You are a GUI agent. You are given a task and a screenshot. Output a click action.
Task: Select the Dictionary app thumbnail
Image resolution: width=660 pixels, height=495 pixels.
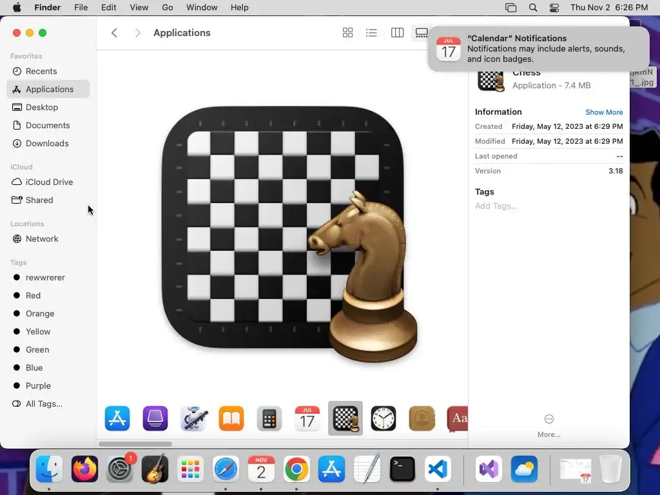coord(458,418)
